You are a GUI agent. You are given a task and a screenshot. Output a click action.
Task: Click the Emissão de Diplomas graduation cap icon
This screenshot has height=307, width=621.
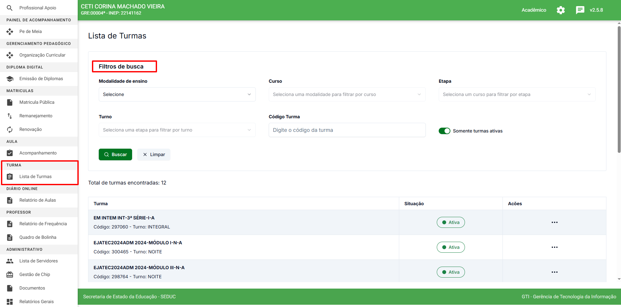10,79
